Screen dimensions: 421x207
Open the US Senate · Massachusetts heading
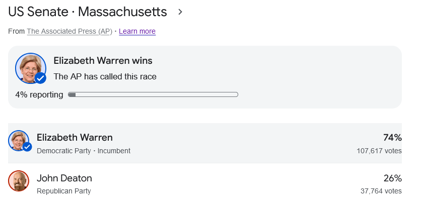[x=88, y=12]
